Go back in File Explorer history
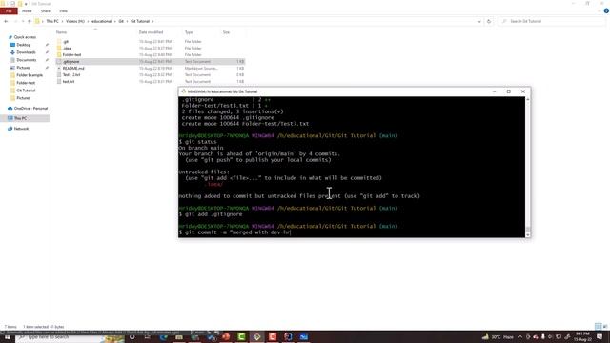 6,21
